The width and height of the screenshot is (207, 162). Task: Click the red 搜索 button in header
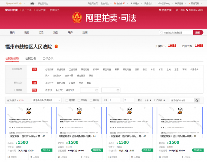(198, 33)
